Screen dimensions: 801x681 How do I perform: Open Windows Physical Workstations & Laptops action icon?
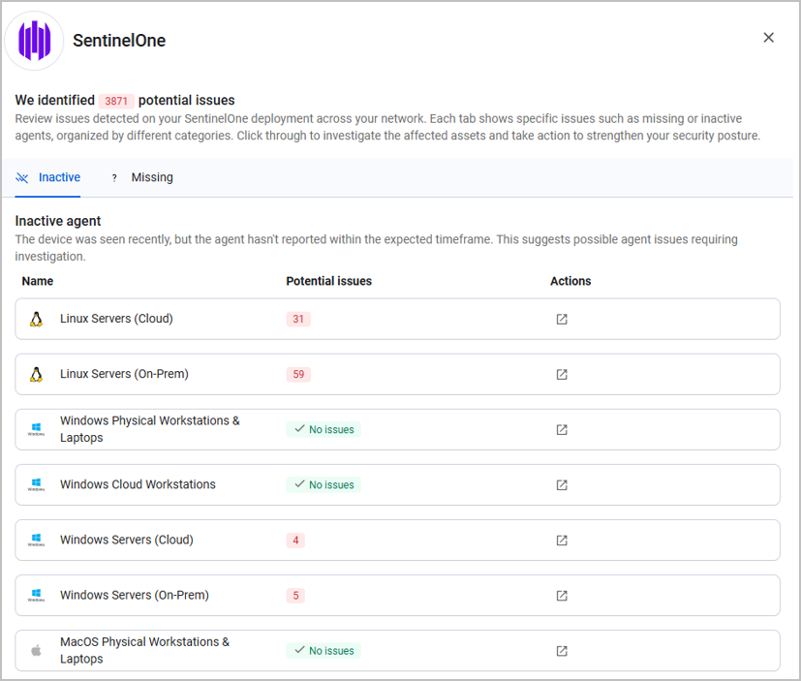click(562, 429)
